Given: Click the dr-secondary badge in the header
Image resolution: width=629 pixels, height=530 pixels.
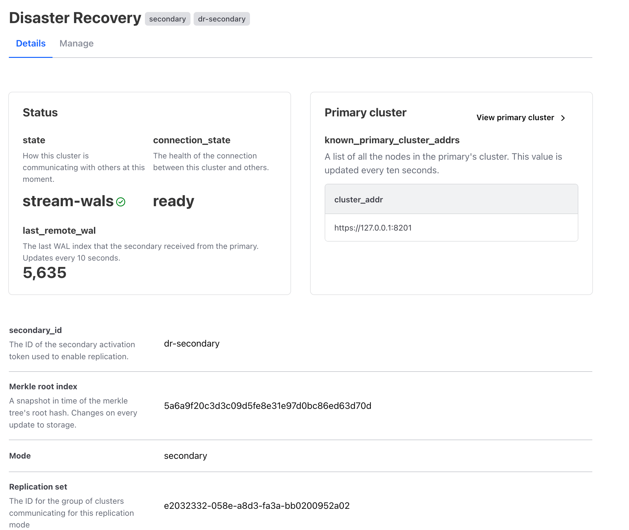Looking at the screenshot, I should point(221,19).
